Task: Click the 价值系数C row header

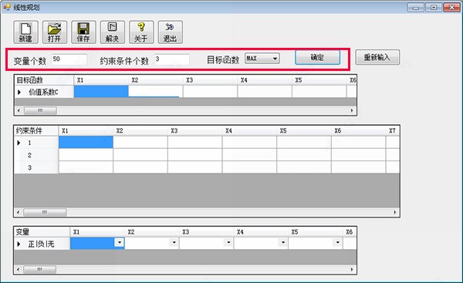Action: coord(44,92)
